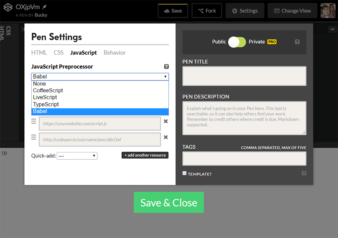The width and height of the screenshot is (338, 238).
Task: Grab reorder handle of codepen.io pen resource
Action: [x=33, y=137]
